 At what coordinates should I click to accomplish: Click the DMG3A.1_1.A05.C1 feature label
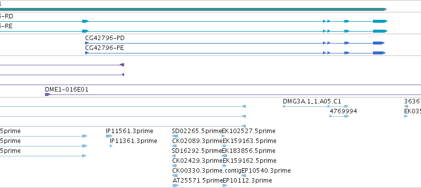coord(312,101)
